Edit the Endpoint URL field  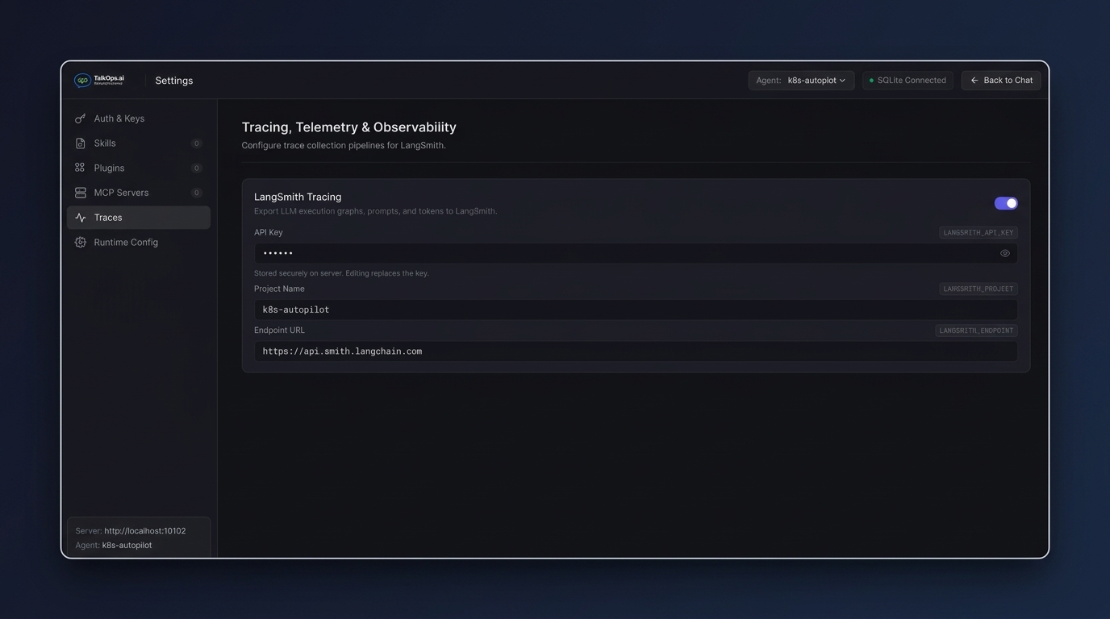(x=636, y=351)
